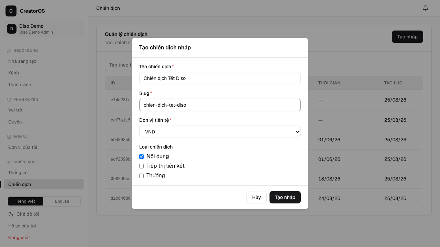Viewport: 440px width, 247px height.
Task: Select Tiếng Việt language option
Action: 25,201
